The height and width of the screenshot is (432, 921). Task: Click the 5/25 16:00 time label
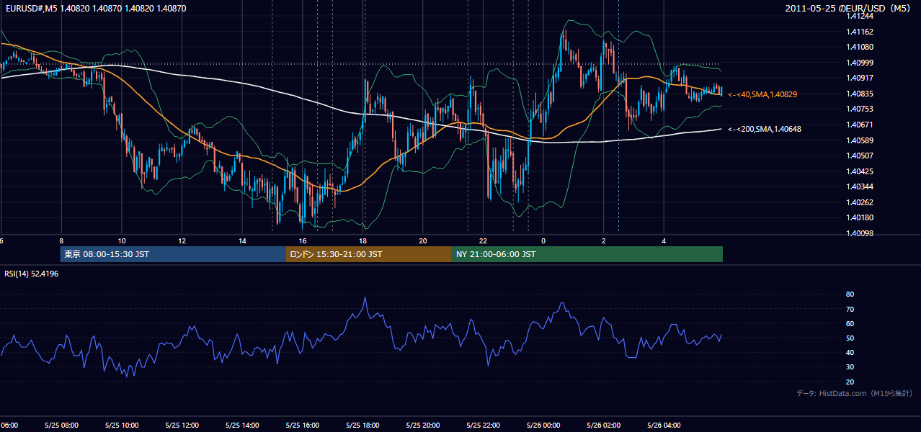point(303,426)
